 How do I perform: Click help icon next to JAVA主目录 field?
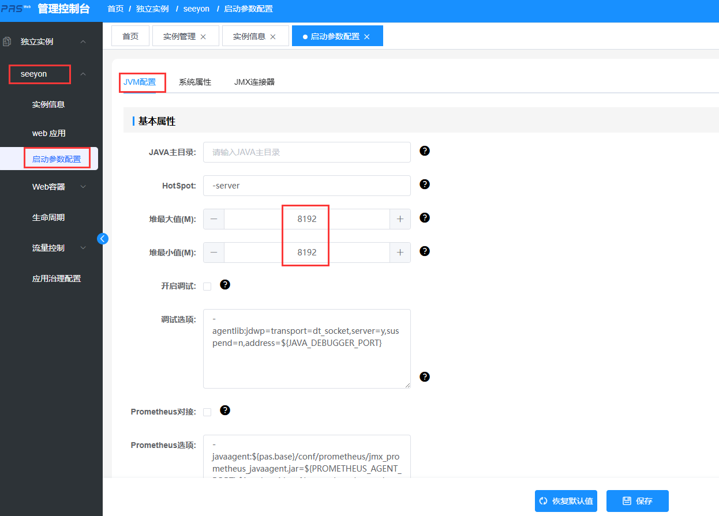tap(425, 151)
